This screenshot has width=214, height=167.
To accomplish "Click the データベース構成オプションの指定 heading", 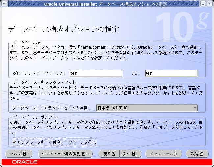I will pyautogui.click(x=63, y=29).
